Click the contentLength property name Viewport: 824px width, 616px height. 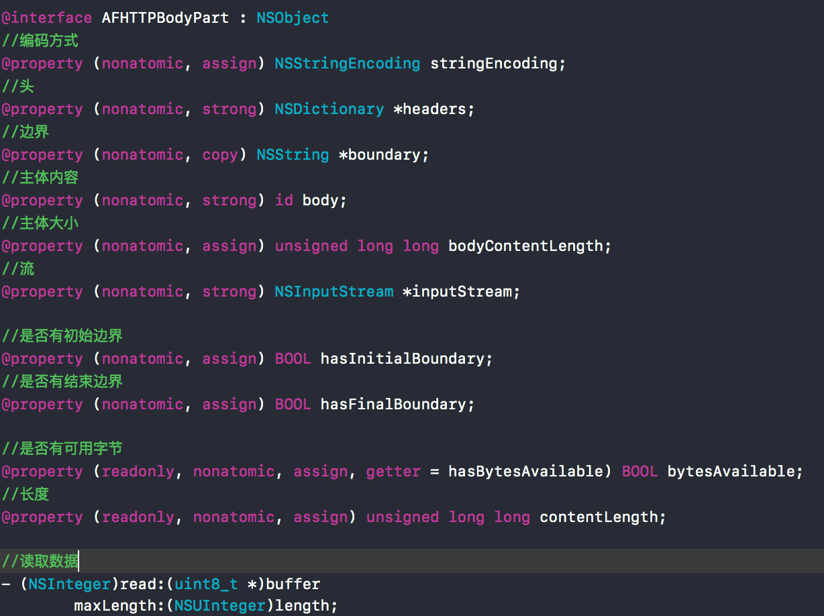click(599, 517)
